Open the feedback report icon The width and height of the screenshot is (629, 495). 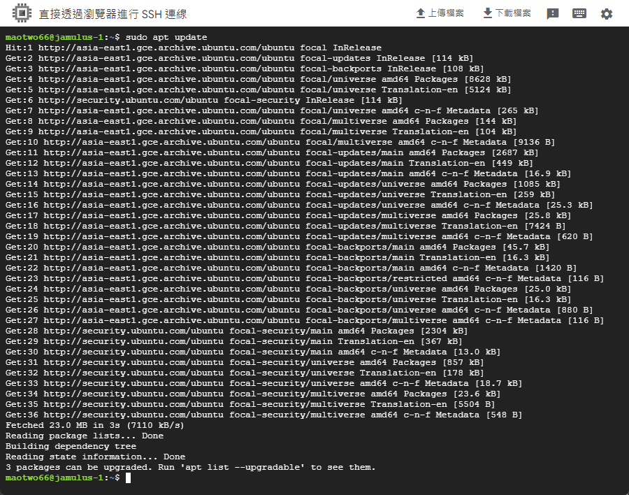pyautogui.click(x=552, y=14)
